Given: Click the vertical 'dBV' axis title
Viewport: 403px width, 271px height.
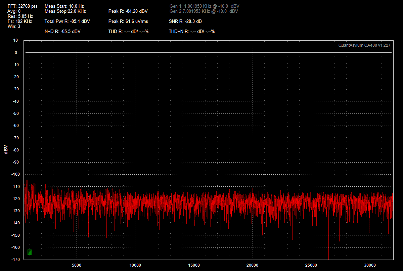Looking at the screenshot, I should coord(6,150).
